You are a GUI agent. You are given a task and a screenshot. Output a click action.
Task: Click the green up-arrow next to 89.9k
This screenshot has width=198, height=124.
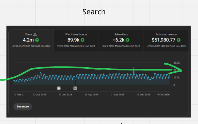pyautogui.click(x=82, y=40)
